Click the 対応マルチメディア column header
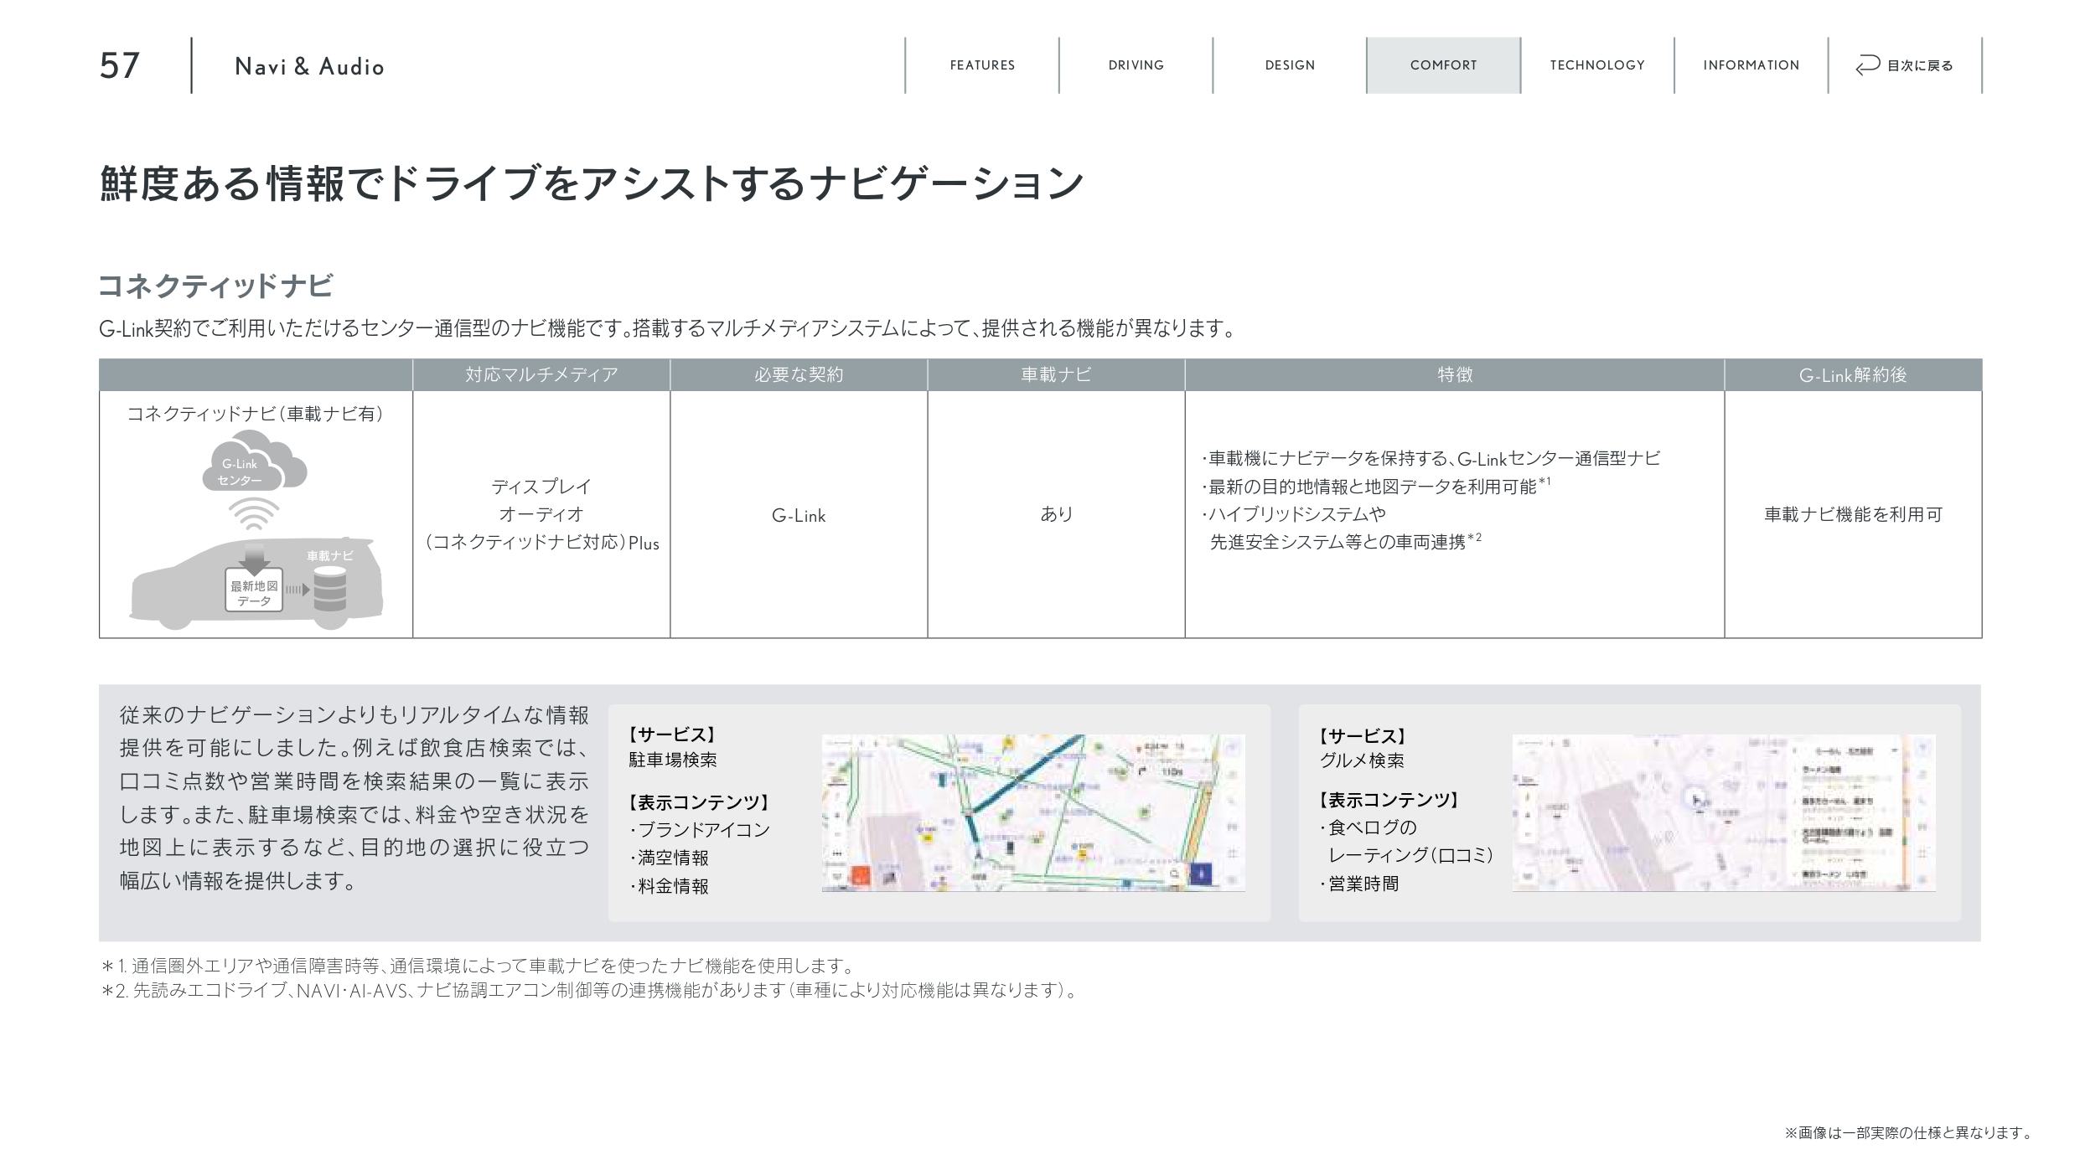The width and height of the screenshot is (2080, 1170). (541, 375)
